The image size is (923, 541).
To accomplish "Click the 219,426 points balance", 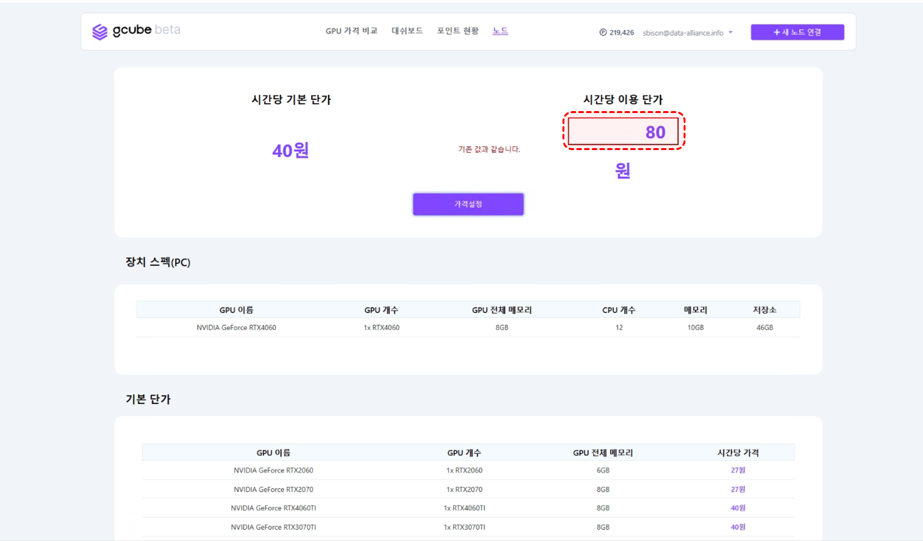I will [x=622, y=33].
